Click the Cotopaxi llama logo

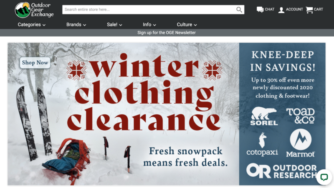tap(262, 144)
